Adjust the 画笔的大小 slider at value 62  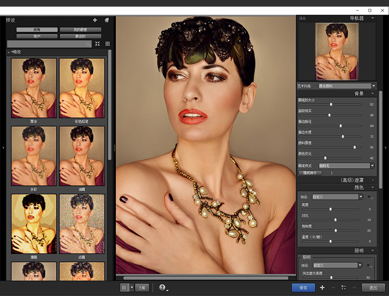(331, 104)
